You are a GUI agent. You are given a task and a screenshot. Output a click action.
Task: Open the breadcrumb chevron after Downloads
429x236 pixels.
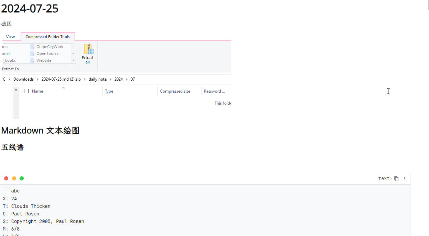pos(37,79)
